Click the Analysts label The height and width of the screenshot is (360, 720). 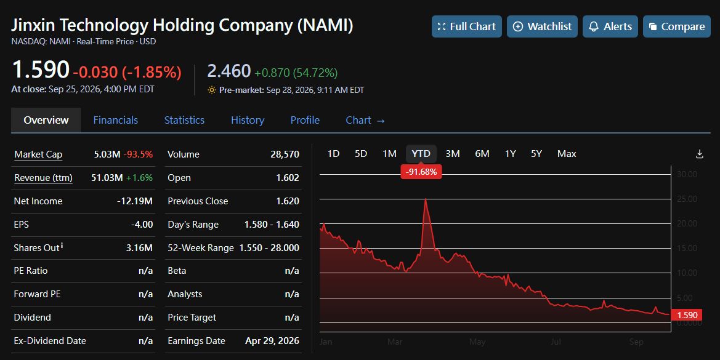point(185,294)
